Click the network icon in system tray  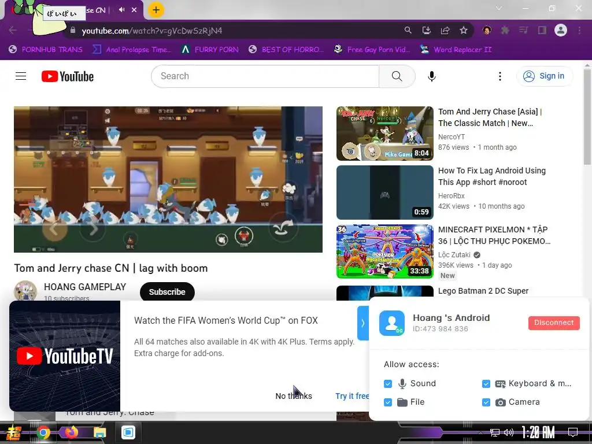tap(495, 432)
